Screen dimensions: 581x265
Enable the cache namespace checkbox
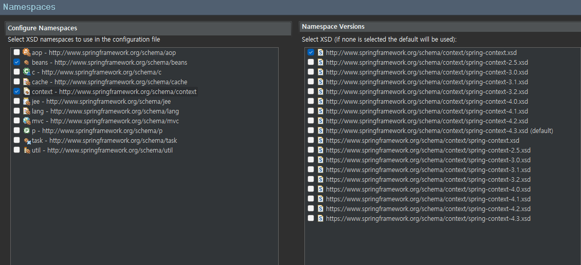[16, 82]
